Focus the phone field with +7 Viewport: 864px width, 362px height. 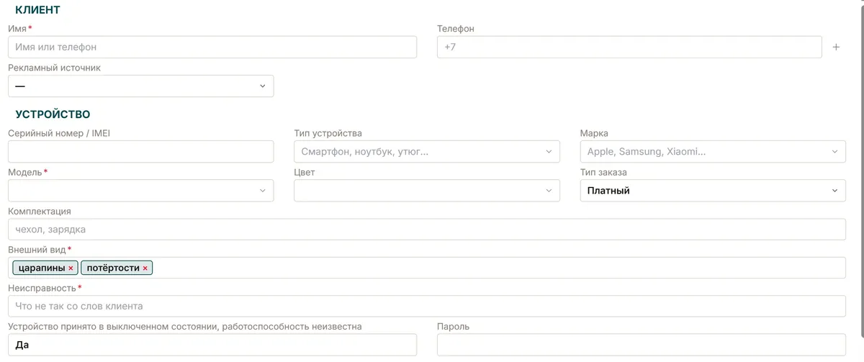pyautogui.click(x=629, y=47)
